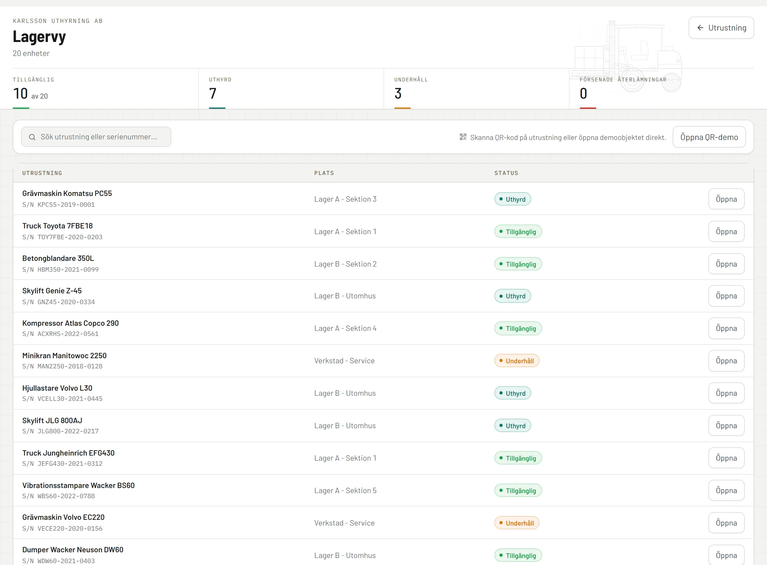Click Öppna for Minikran Manitowoc 2250
Image resolution: width=767 pixels, height=565 pixels.
point(726,361)
